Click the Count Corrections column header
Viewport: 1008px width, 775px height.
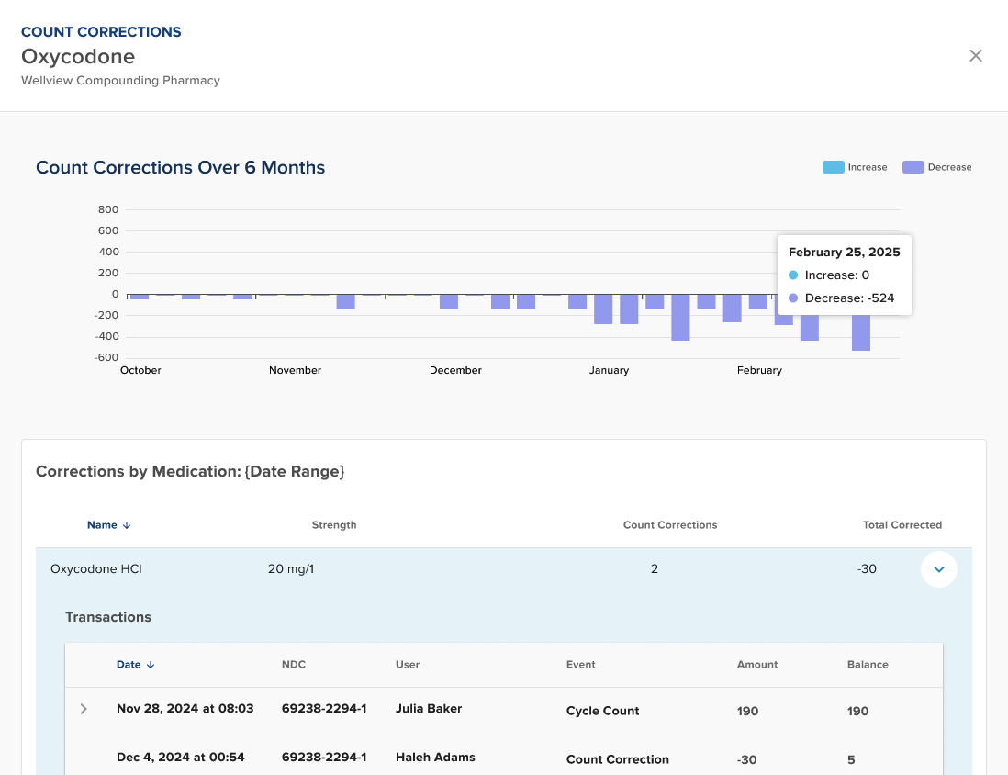[670, 525]
